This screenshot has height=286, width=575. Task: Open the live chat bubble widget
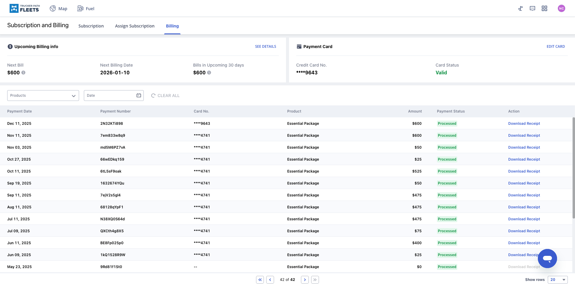tap(547, 259)
